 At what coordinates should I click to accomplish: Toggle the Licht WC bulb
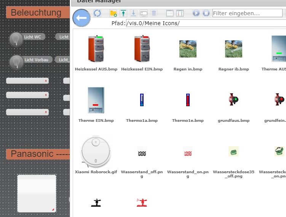tap(16, 39)
